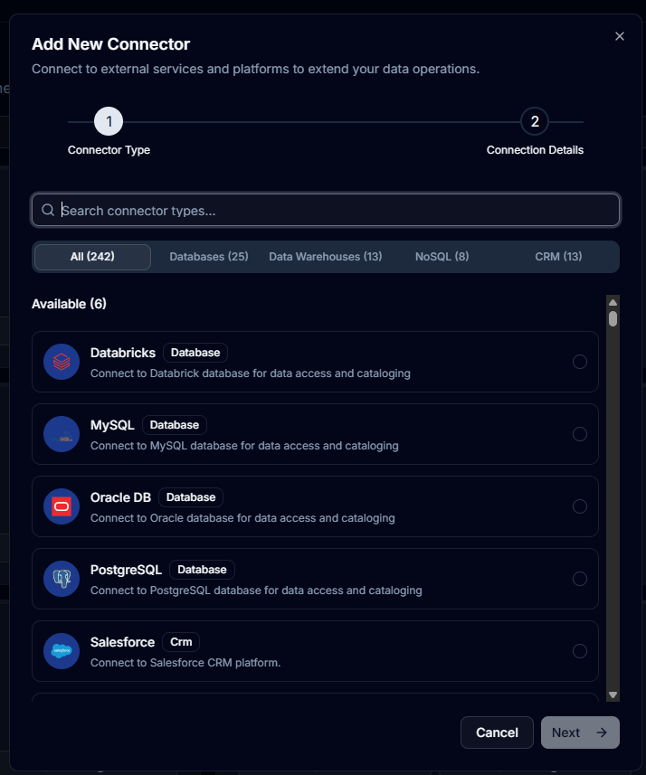Click the Next button

click(x=580, y=732)
